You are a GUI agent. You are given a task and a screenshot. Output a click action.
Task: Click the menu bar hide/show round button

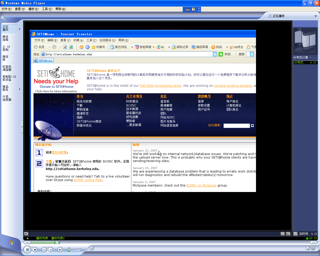3,18
